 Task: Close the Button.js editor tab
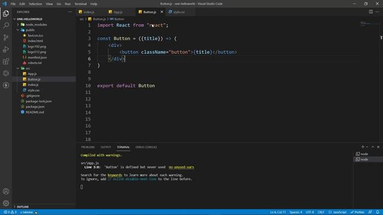162,12
